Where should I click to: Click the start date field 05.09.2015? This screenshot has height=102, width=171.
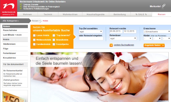point(116,31)
